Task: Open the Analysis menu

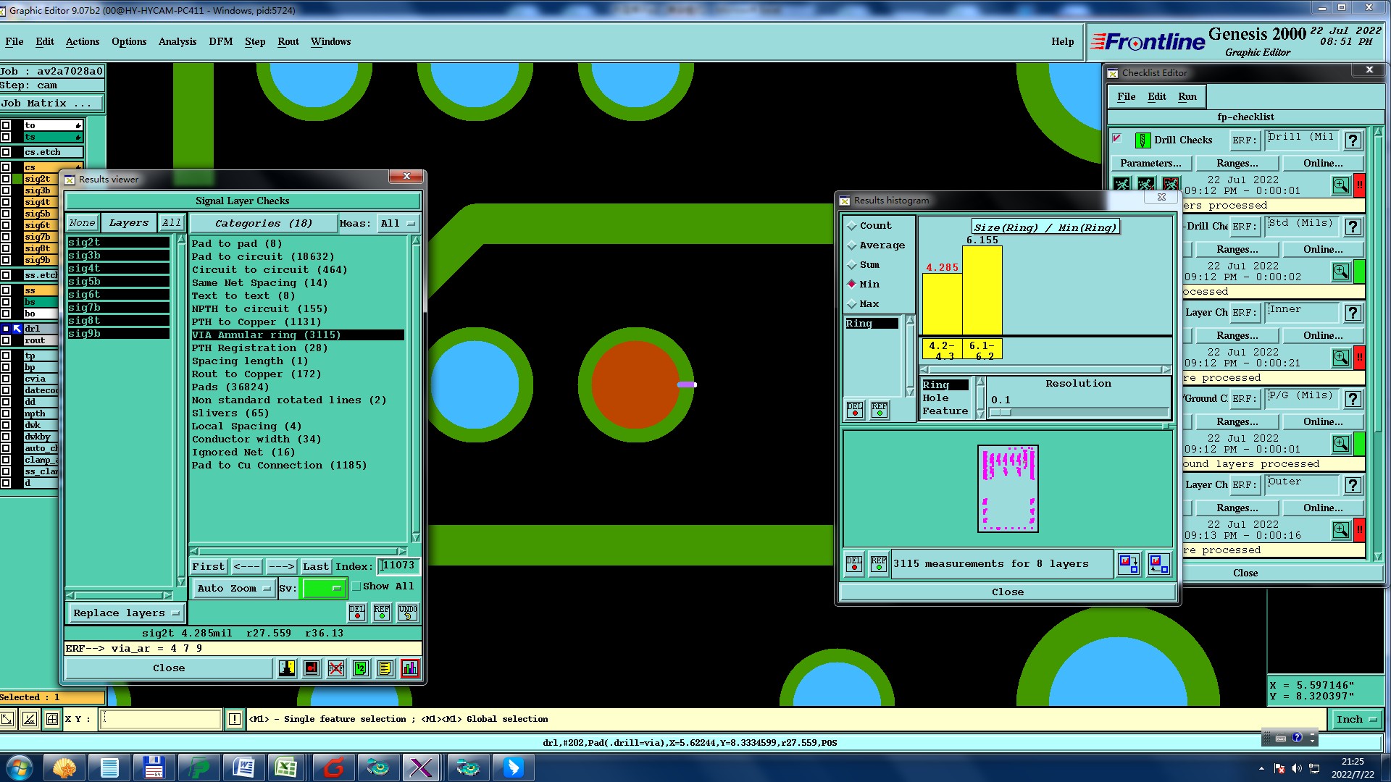Action: [x=177, y=42]
